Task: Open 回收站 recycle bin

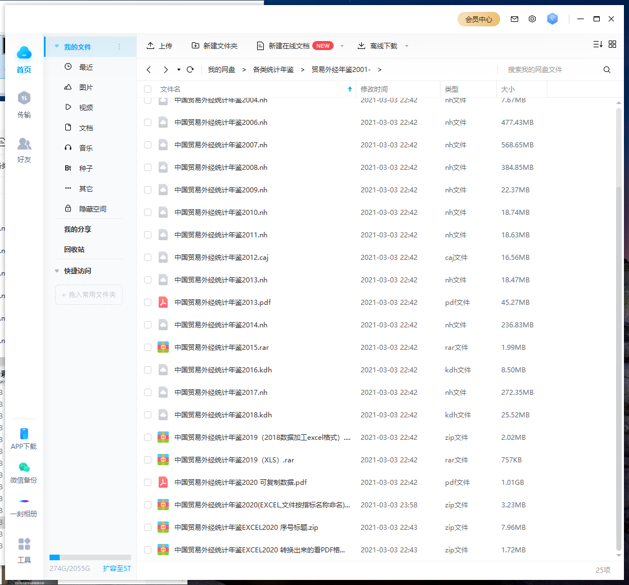Action: point(74,249)
